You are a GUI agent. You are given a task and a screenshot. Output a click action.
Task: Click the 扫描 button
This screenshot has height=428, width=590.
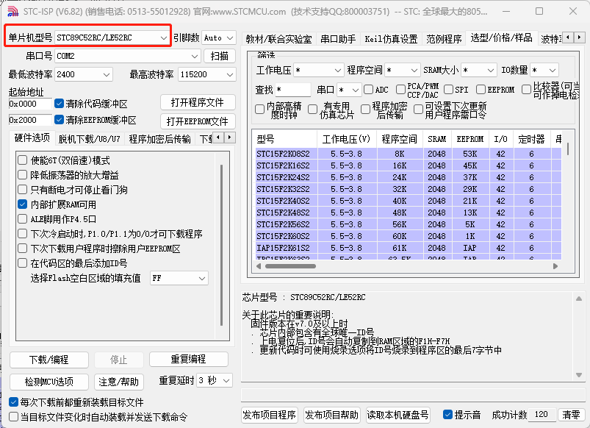(x=220, y=56)
